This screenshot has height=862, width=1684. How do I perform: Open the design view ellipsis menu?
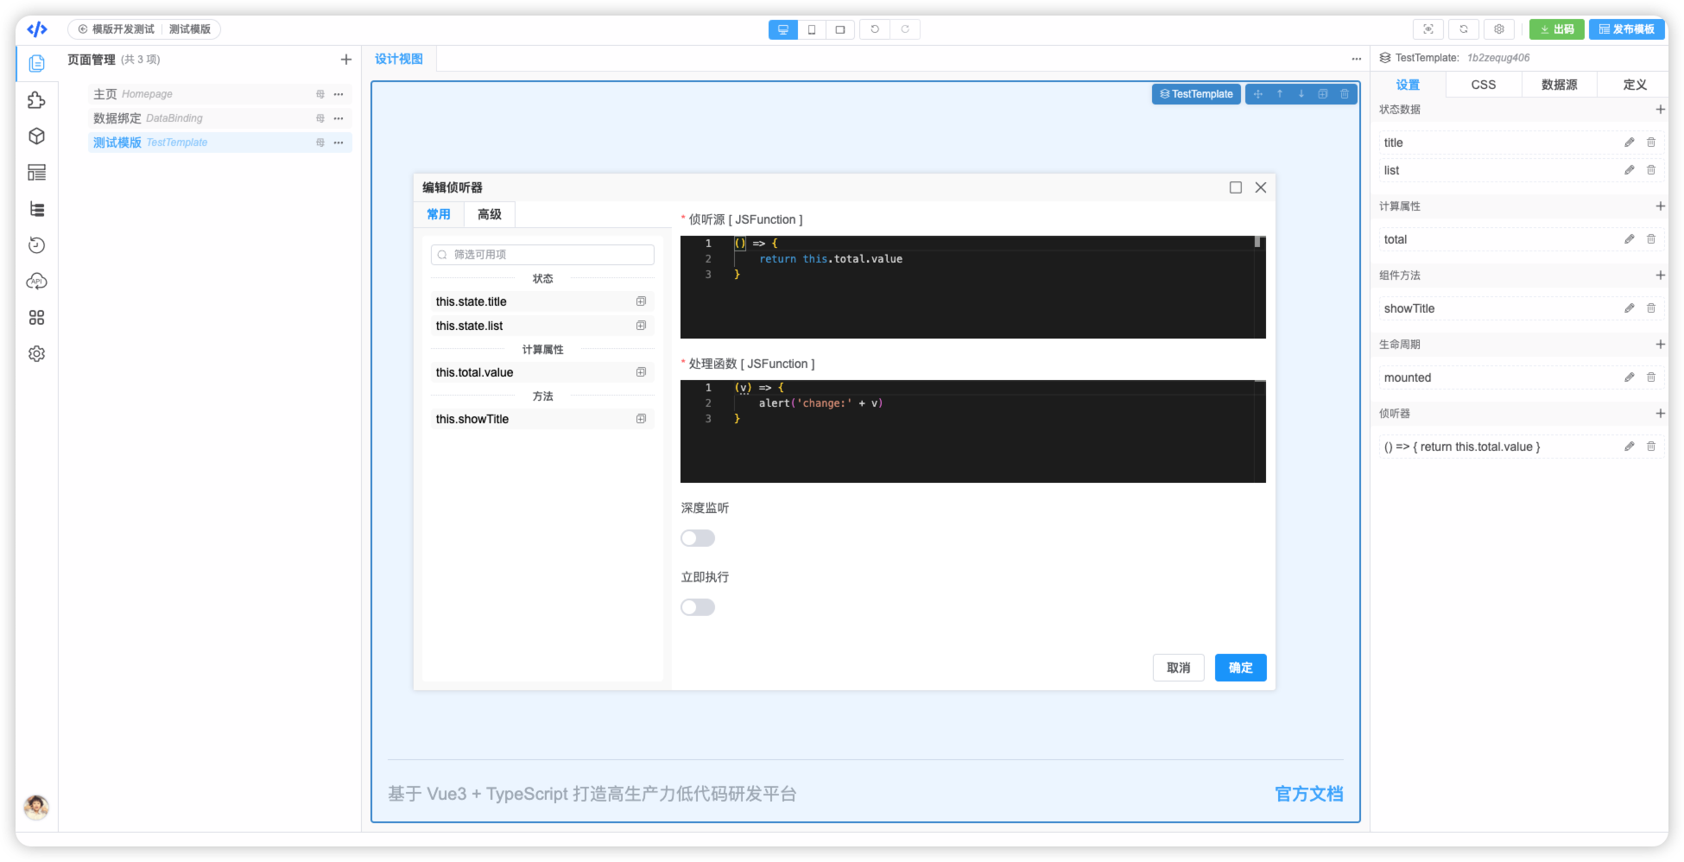pyautogui.click(x=1356, y=59)
